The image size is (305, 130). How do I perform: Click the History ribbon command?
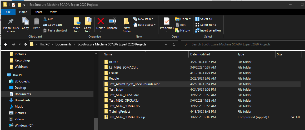click(x=182, y=30)
